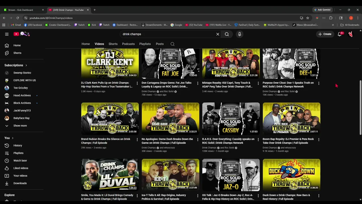Open options for Purpose Over Clout video
The image size is (362, 204).
(319, 83)
